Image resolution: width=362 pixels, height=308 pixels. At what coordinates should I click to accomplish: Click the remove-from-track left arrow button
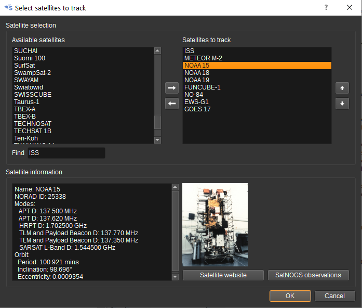171,104
